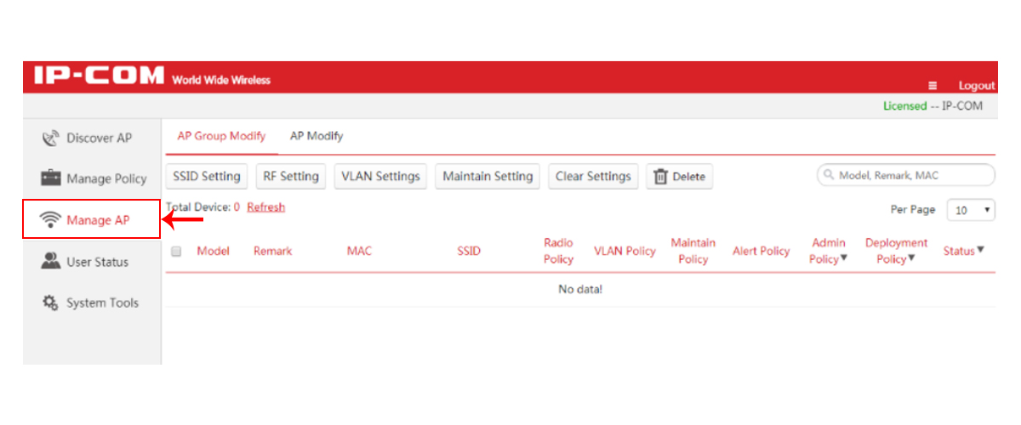Click the Licensed status text

click(904, 106)
